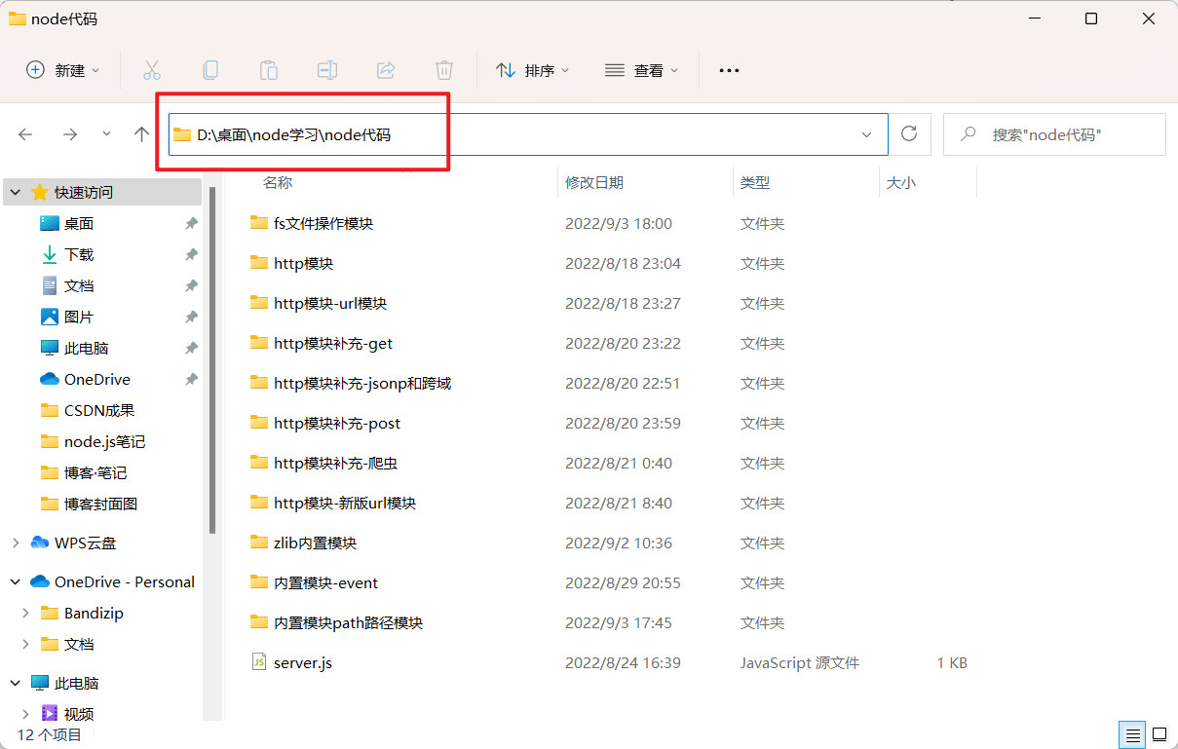Switch to large thumbnails view icon

coord(1159,733)
